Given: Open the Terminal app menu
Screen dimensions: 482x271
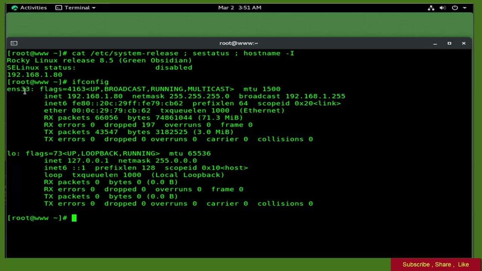Looking at the screenshot, I should (x=75, y=8).
